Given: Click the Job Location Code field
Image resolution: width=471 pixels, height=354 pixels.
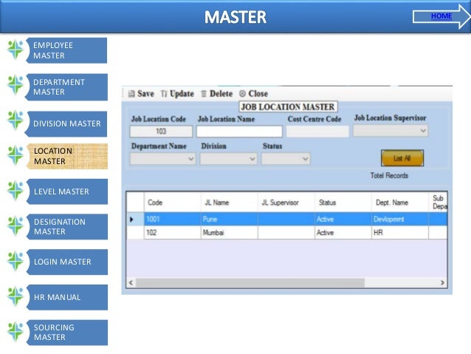Looking at the screenshot, I should click(161, 132).
